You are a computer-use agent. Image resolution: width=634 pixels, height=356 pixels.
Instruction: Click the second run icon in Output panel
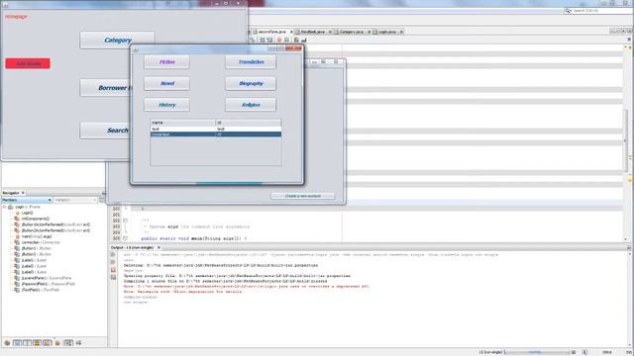point(113,262)
